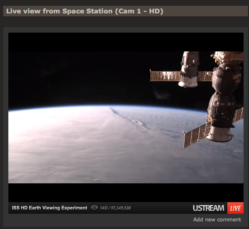249x229 pixels.
Task: Click the 'Add new comment' link
Action: coord(217,220)
